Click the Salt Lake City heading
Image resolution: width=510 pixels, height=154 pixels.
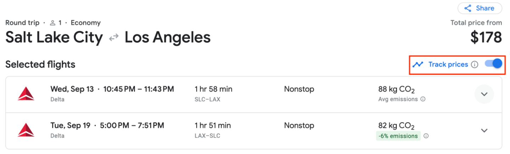tap(54, 38)
